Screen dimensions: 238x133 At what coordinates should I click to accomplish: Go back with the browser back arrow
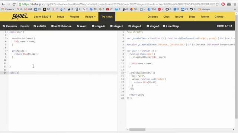coord(3,4)
